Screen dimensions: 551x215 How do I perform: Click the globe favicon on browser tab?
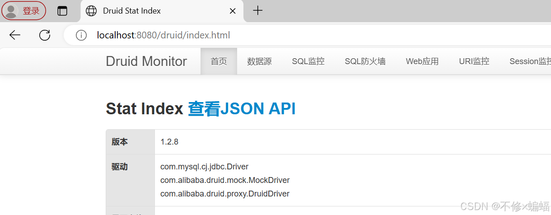(91, 11)
